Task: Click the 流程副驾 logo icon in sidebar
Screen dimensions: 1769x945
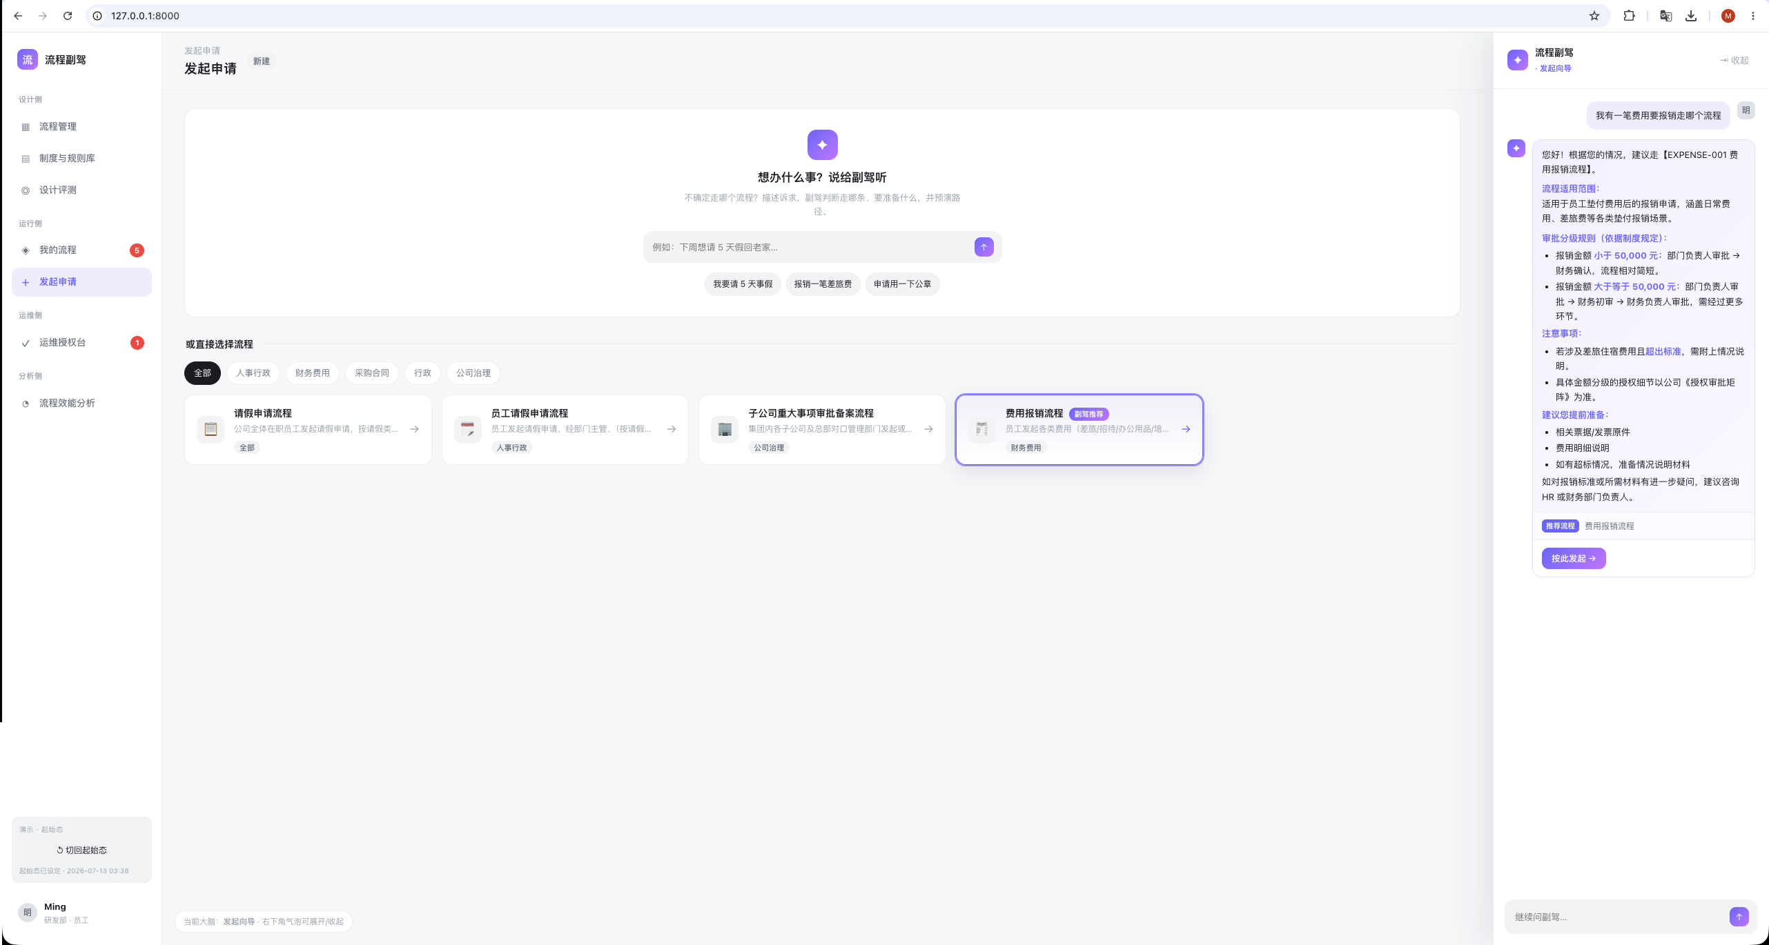Action: coord(28,59)
